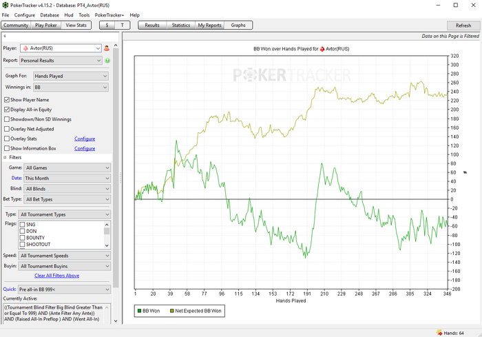Click Configure link next to Show Information Box
Image resolution: width=482 pixels, height=337 pixels.
pos(85,148)
